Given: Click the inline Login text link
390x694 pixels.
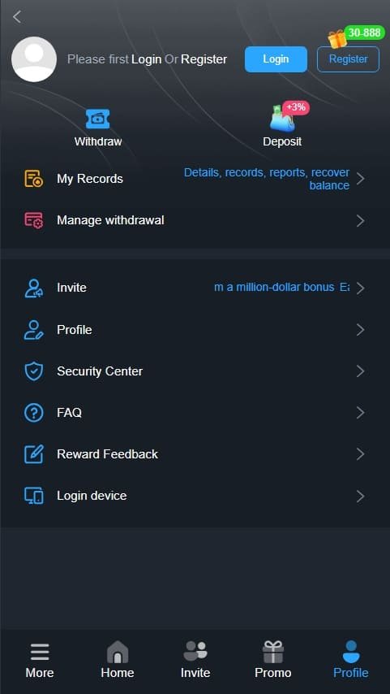Looking at the screenshot, I should click(x=146, y=59).
